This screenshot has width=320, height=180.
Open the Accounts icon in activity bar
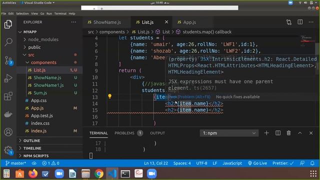click(8, 132)
